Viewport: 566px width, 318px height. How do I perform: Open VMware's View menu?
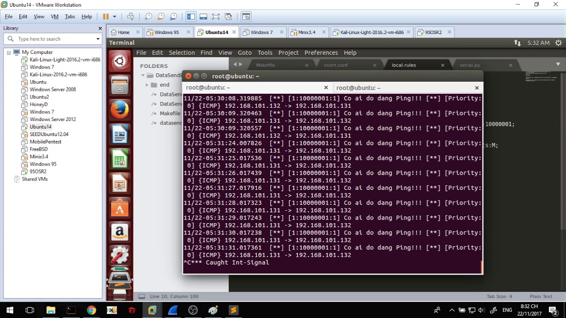(x=39, y=16)
